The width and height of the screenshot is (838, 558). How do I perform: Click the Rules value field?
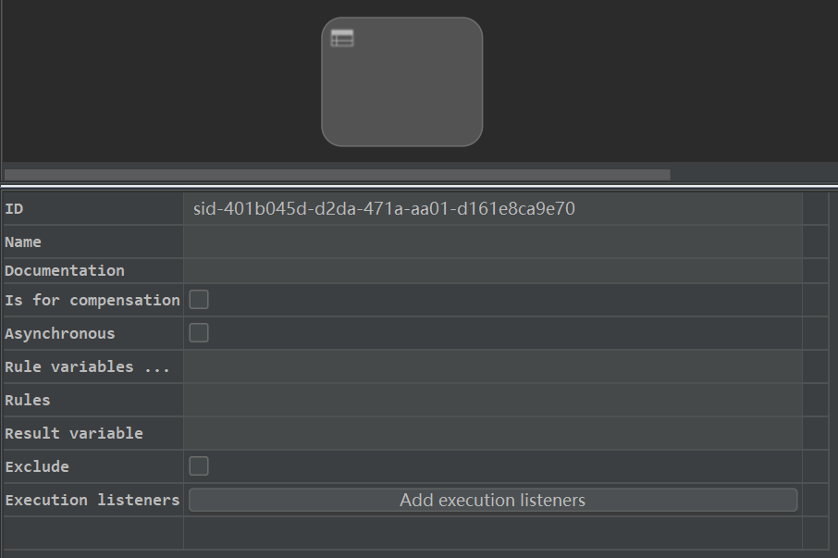pos(493,400)
